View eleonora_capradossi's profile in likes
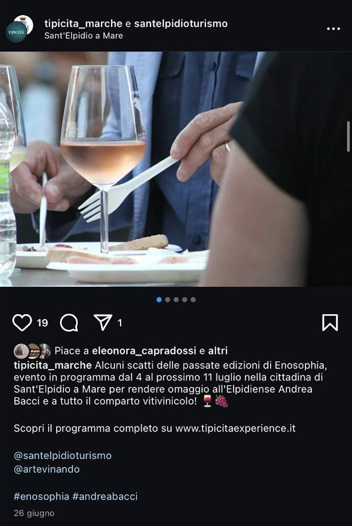352x526 pixels. pyautogui.click(x=144, y=351)
